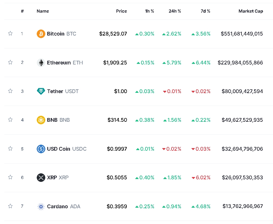Open the Bitcoin BTC coin page link

[x=61, y=34]
